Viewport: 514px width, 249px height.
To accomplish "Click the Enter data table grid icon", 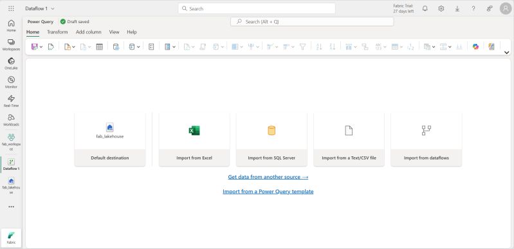I will click(x=99, y=47).
